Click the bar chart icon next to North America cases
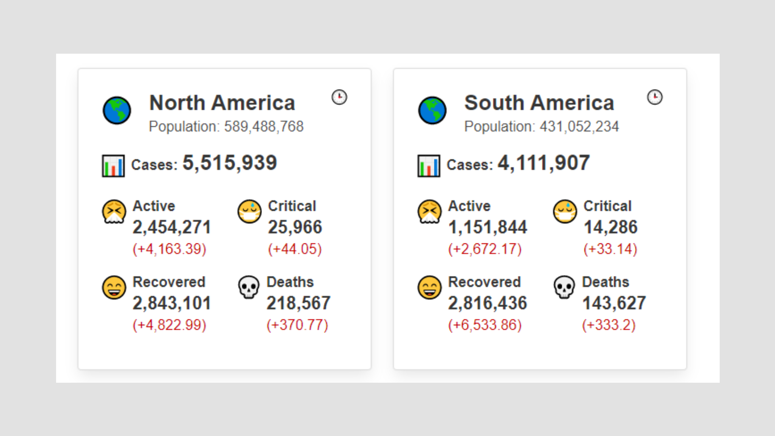 point(113,166)
